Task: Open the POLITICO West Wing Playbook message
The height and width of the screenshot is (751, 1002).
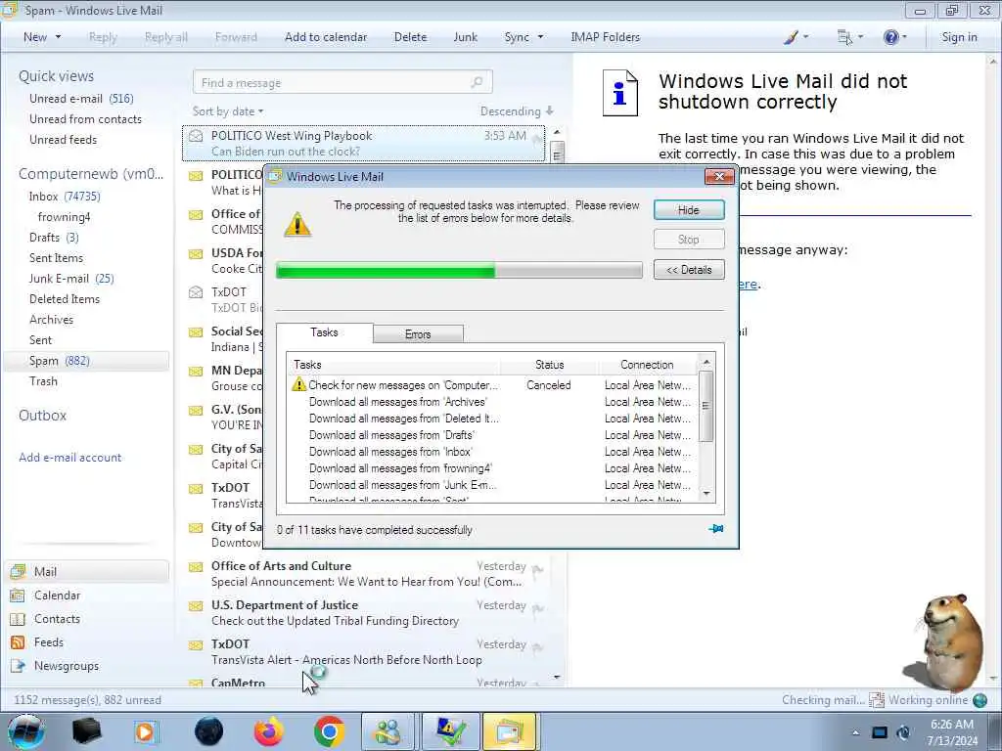Action: pyautogui.click(x=364, y=143)
